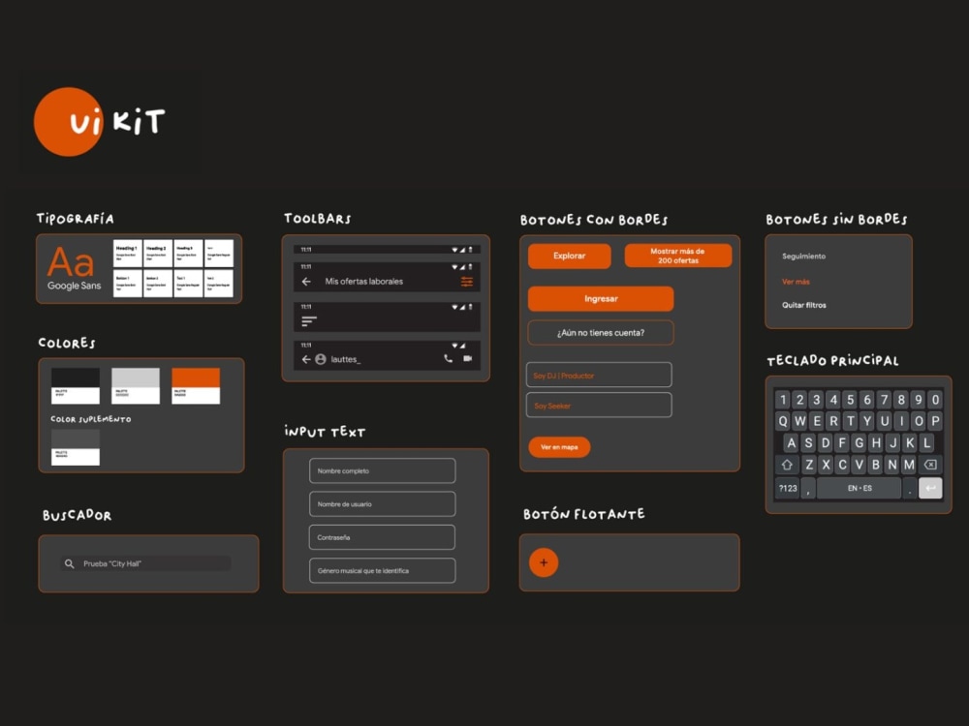Tap the L key on keyboard
This screenshot has width=969, height=726.
click(926, 442)
